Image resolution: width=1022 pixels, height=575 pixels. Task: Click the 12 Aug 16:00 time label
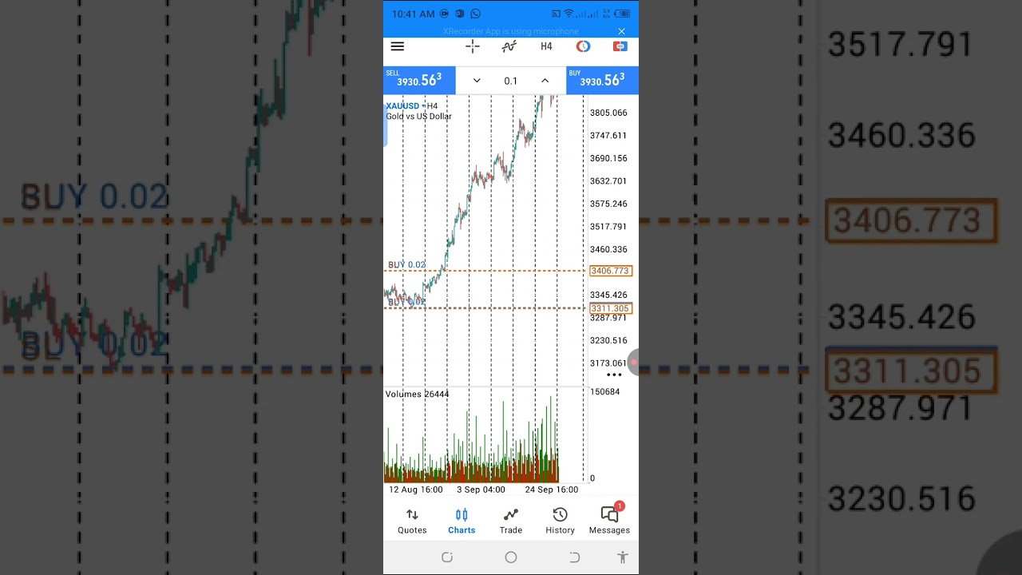[415, 490]
